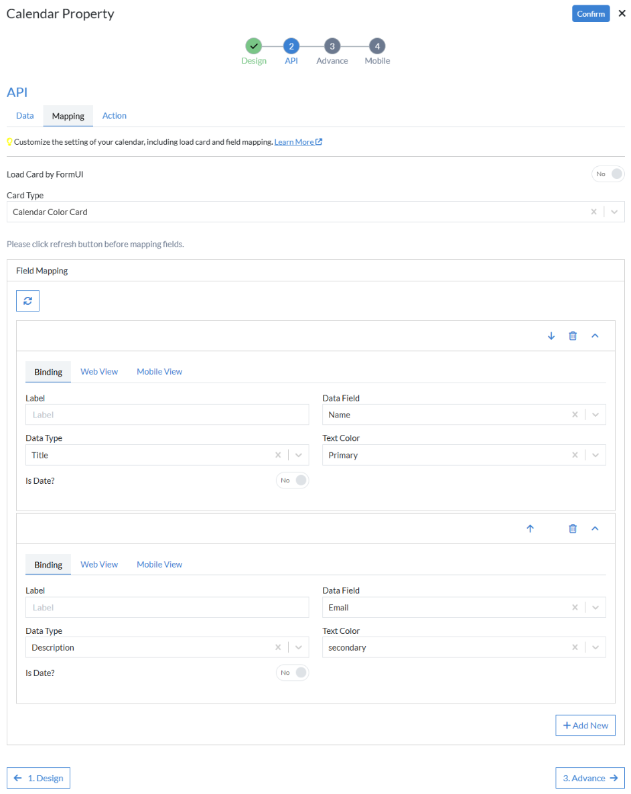Click the Add New button
631x794 pixels.
click(585, 725)
